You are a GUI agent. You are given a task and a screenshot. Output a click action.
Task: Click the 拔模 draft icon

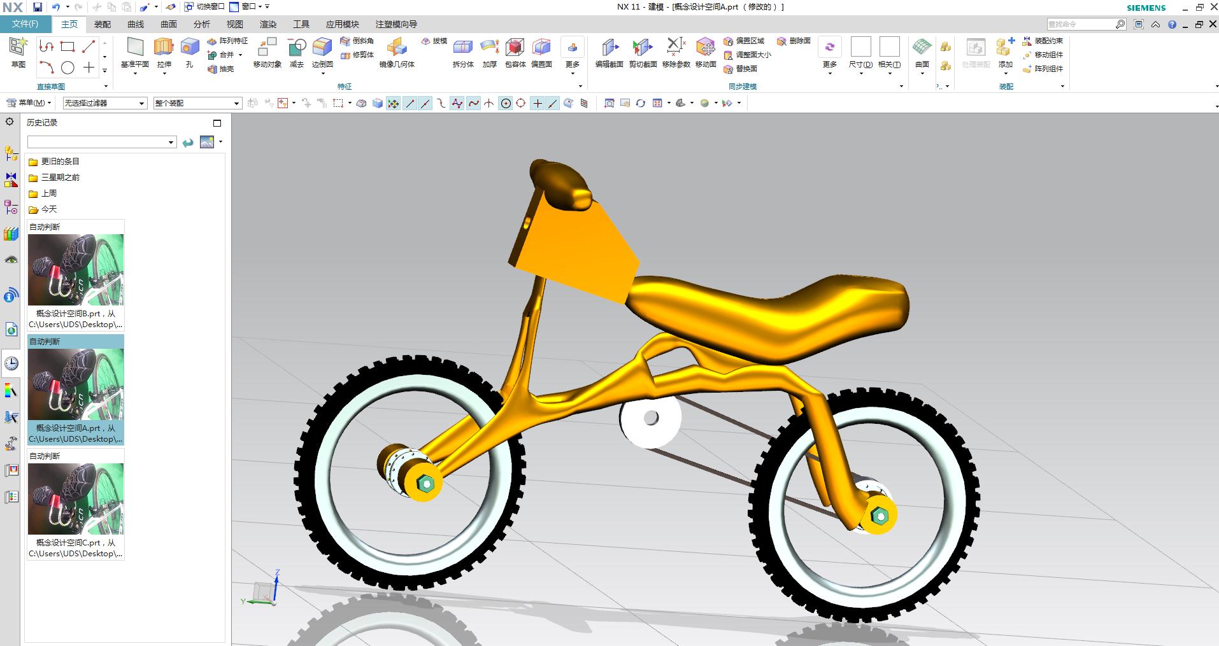coord(426,41)
